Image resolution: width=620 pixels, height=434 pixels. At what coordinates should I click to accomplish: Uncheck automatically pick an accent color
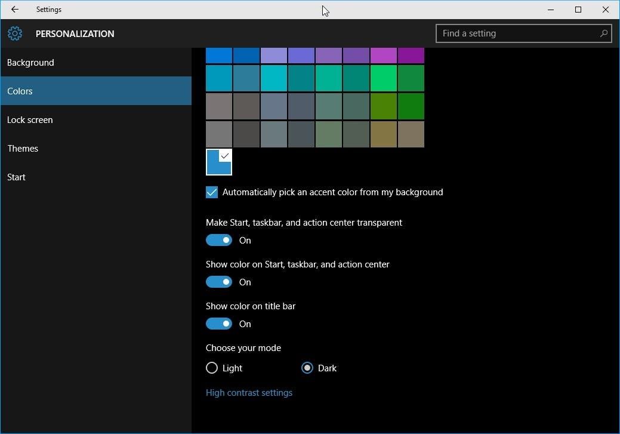click(x=212, y=192)
